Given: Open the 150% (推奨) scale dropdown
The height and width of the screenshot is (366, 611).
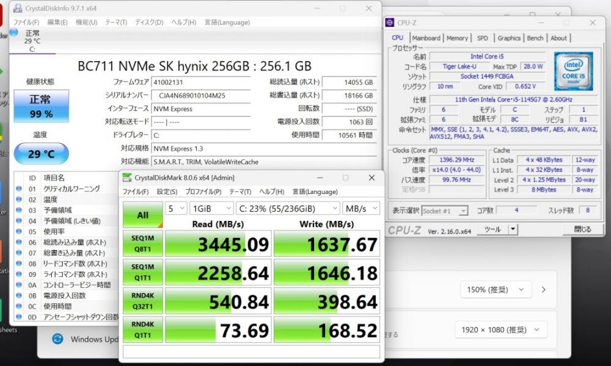Looking at the screenshot, I should coord(496,290).
